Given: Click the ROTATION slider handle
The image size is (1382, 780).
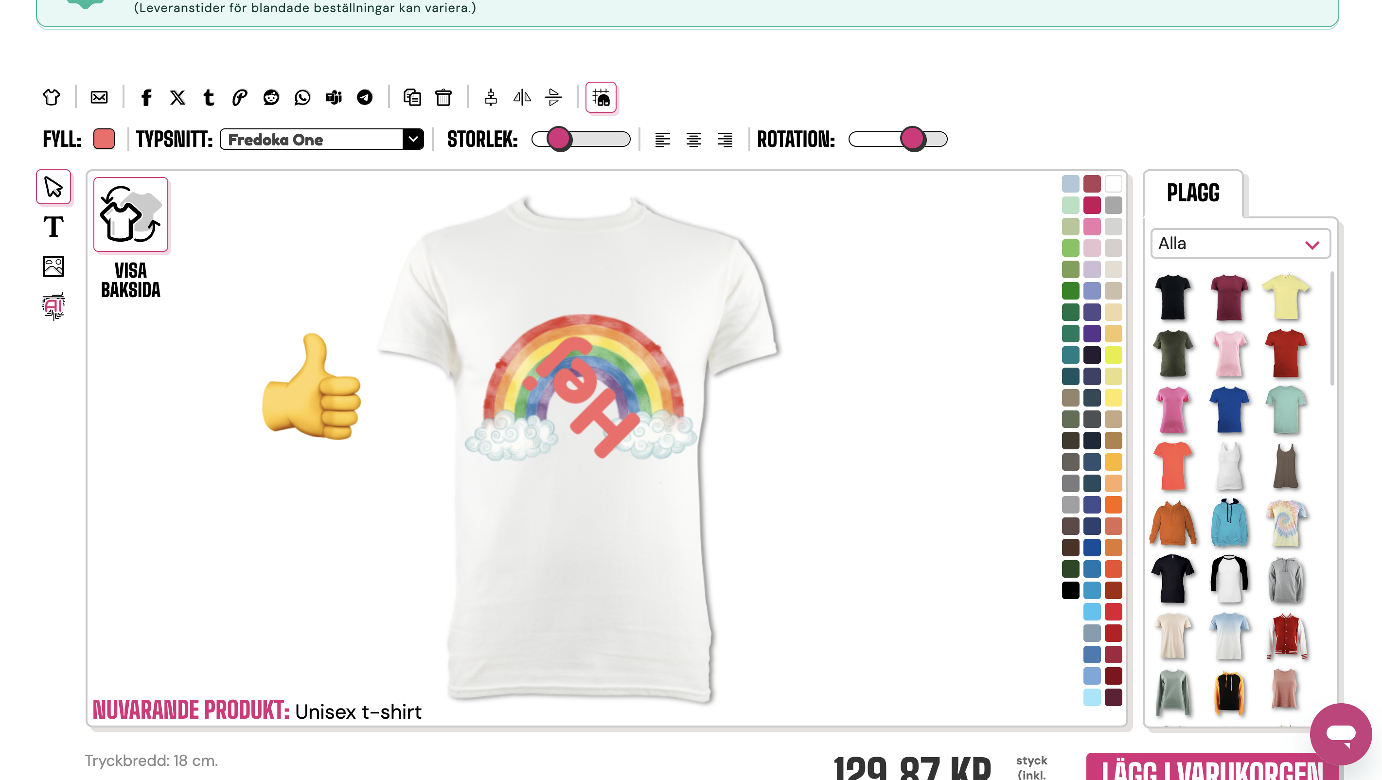Looking at the screenshot, I should 912,139.
